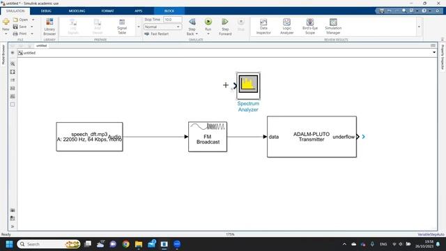Switch to the FORMAT tab
This screenshot has width=446, height=251.
[107, 11]
